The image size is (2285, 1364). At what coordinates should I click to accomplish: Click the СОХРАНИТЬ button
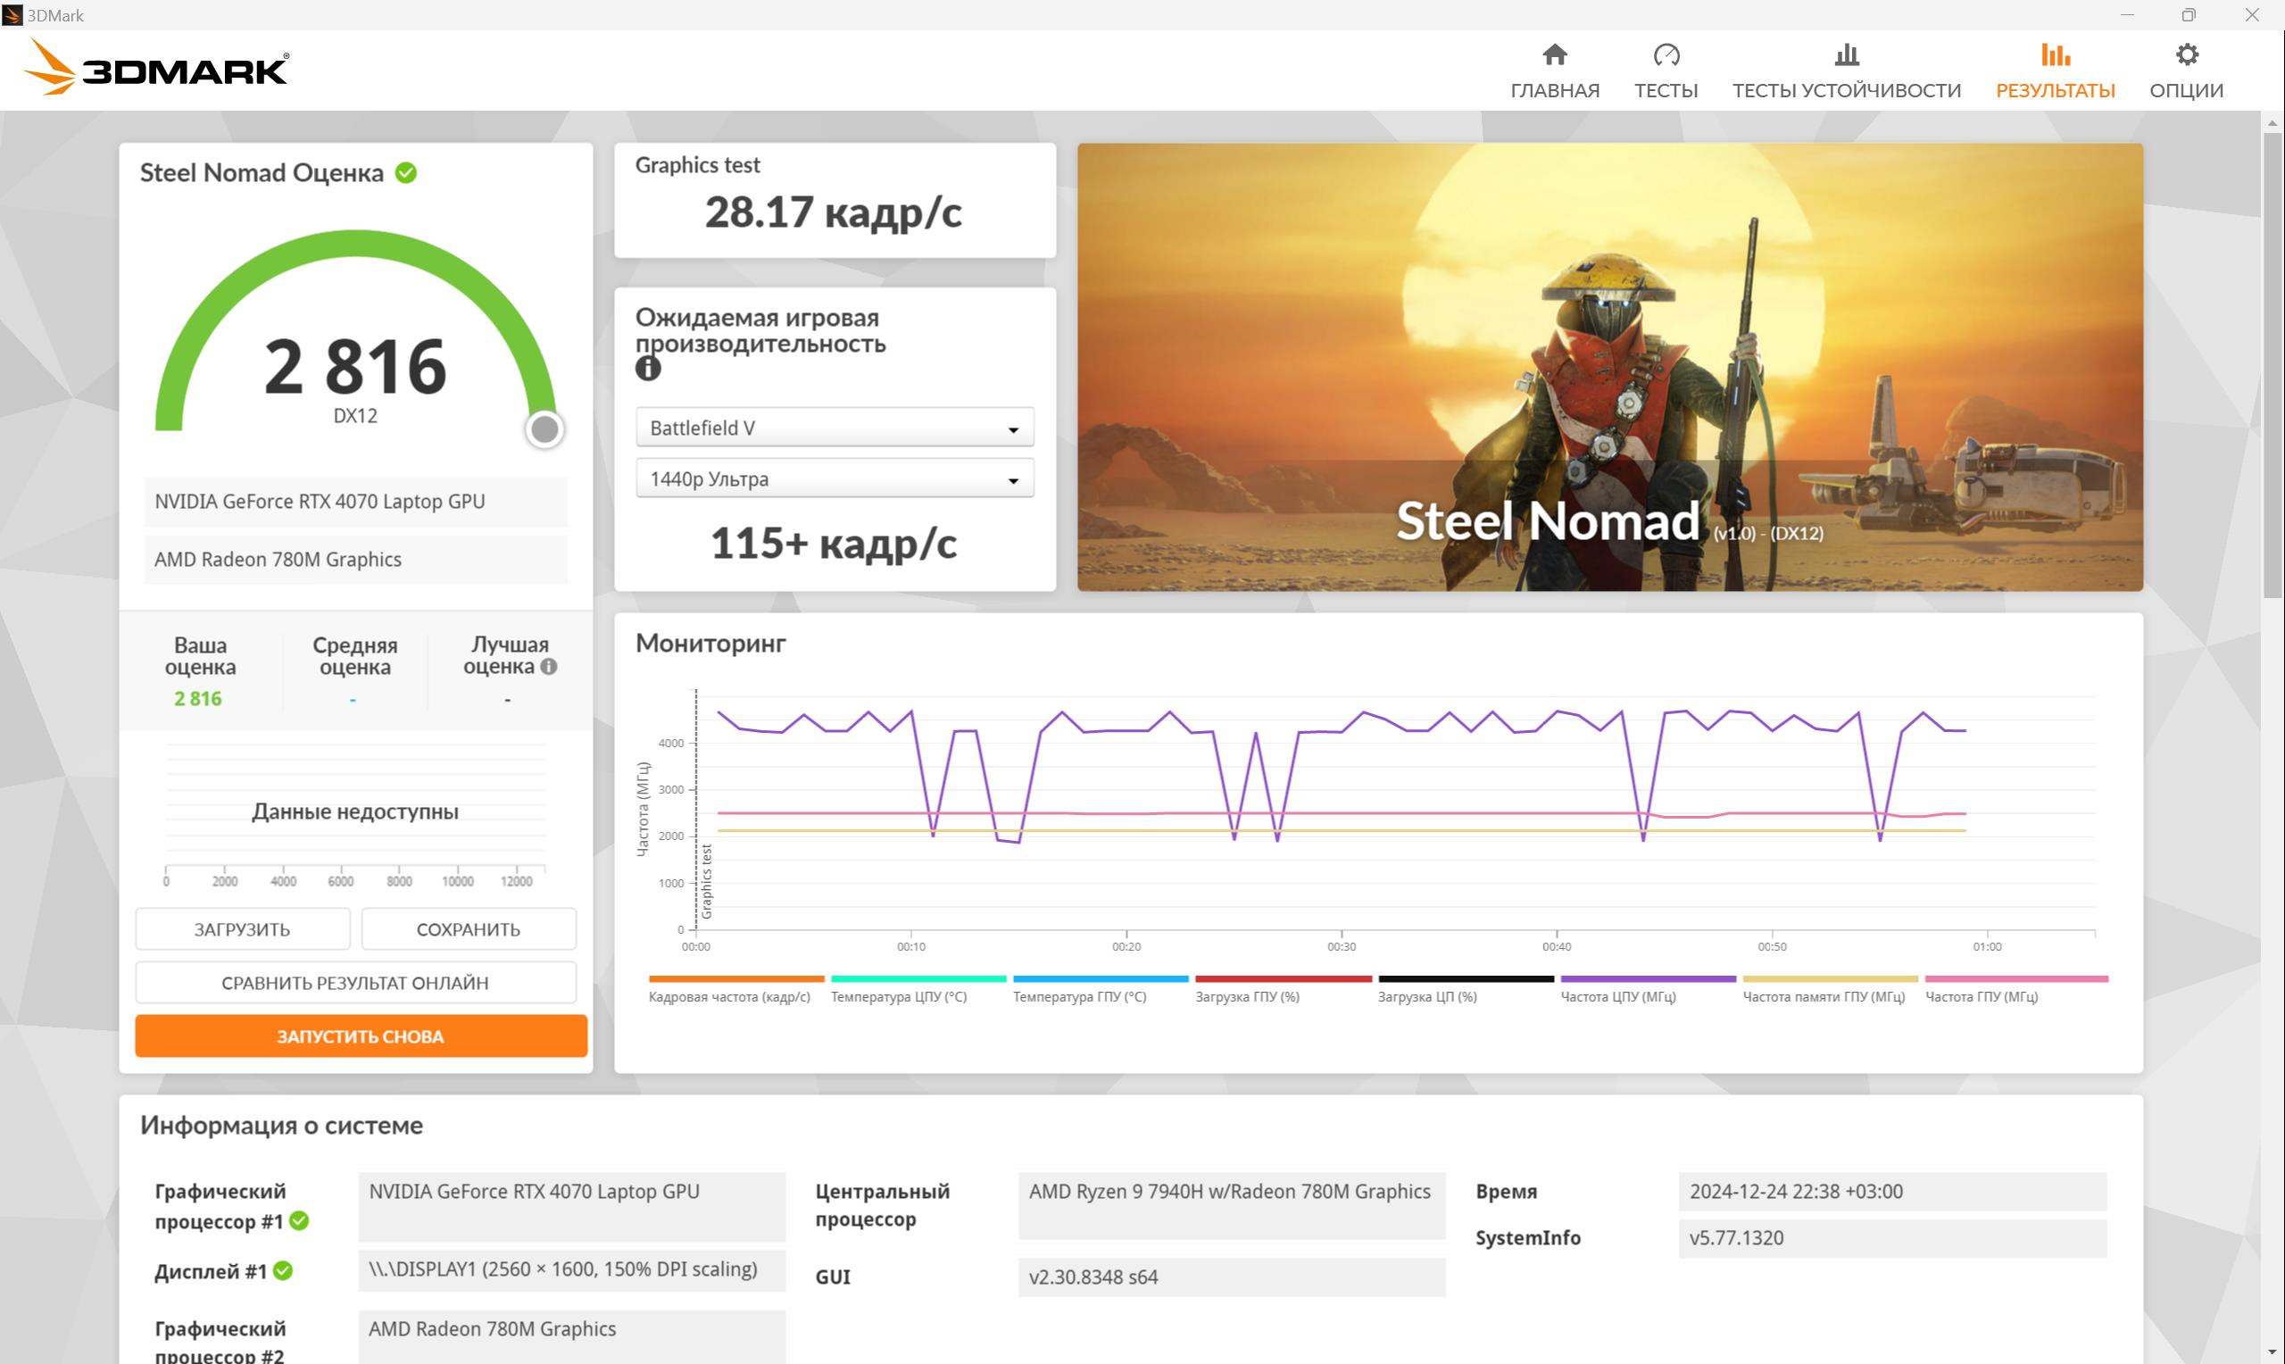[x=469, y=929]
